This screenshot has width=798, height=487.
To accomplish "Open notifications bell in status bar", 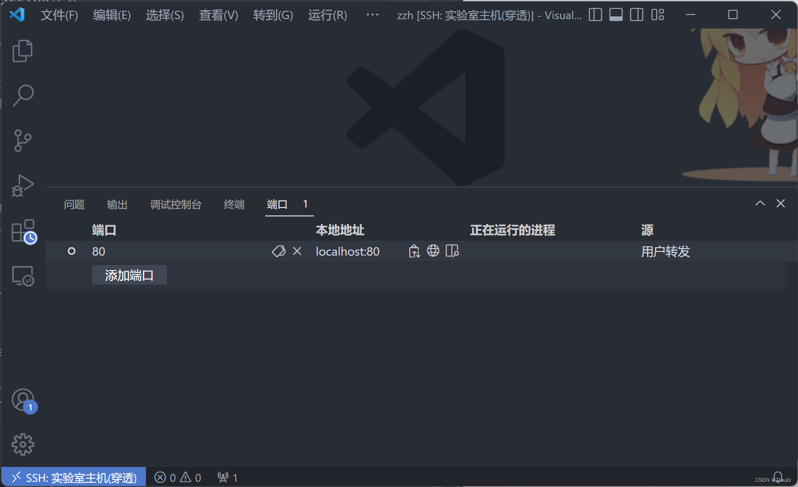I will pos(778,477).
